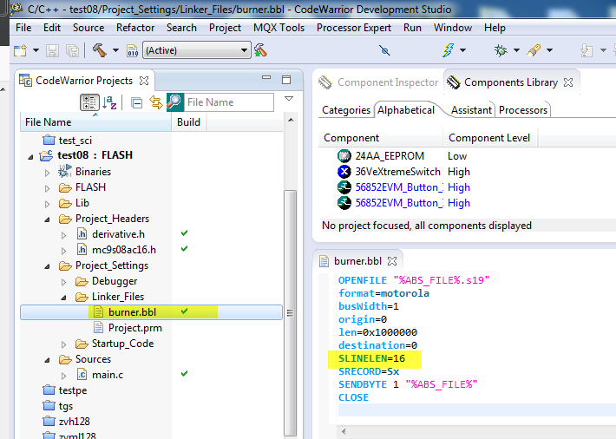Click the external tools brush icon
Screen dimensions: 616x439
pos(534,50)
